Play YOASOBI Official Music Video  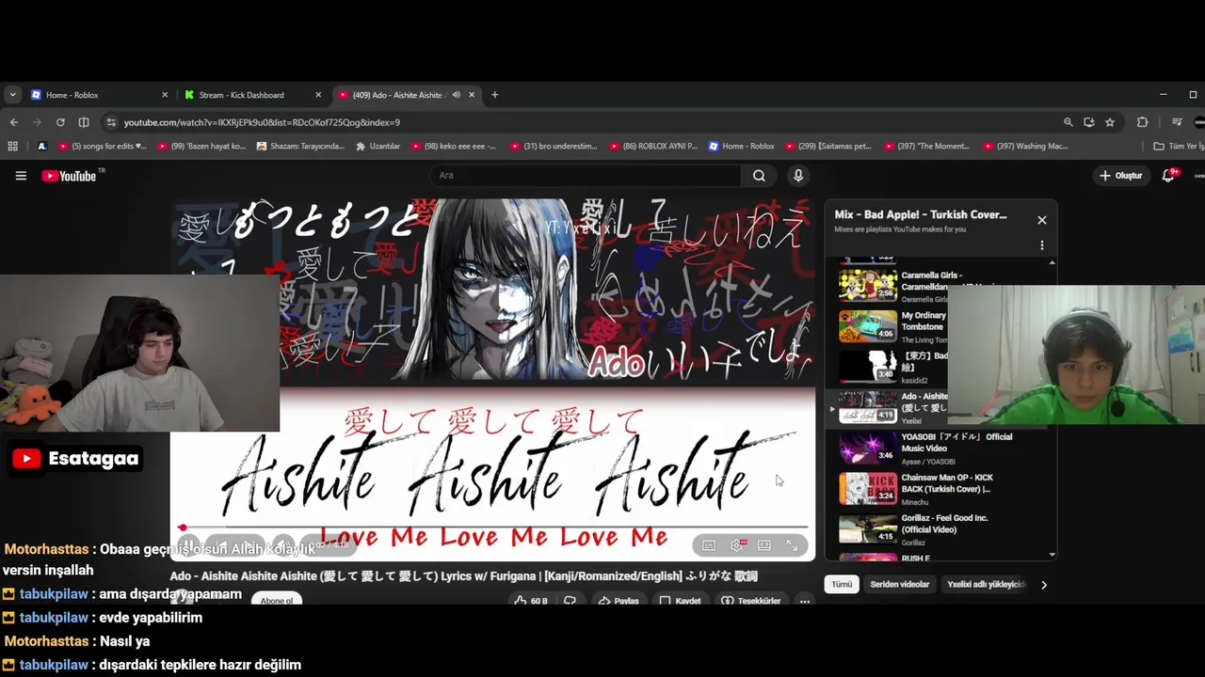click(941, 448)
